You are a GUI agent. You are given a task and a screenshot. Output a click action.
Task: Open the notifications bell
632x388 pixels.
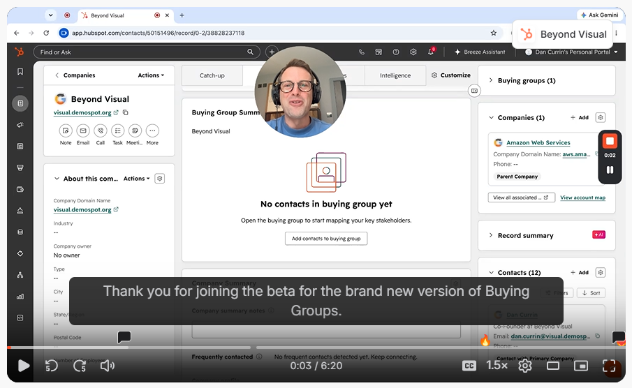(x=431, y=52)
